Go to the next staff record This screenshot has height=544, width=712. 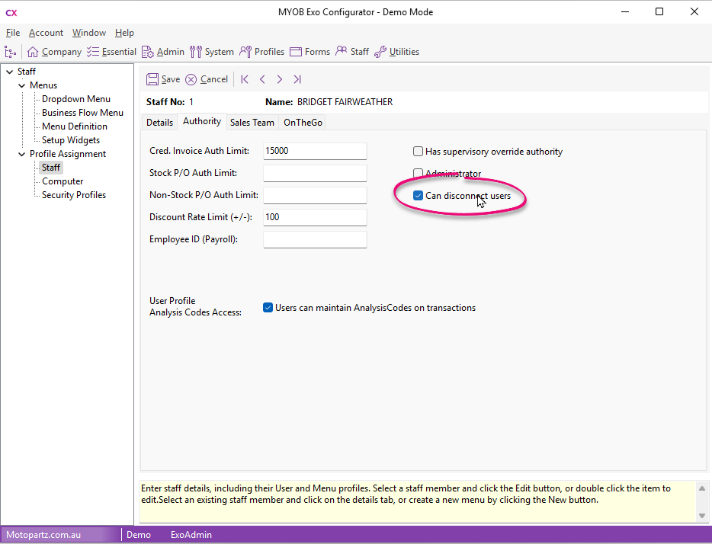(x=280, y=79)
